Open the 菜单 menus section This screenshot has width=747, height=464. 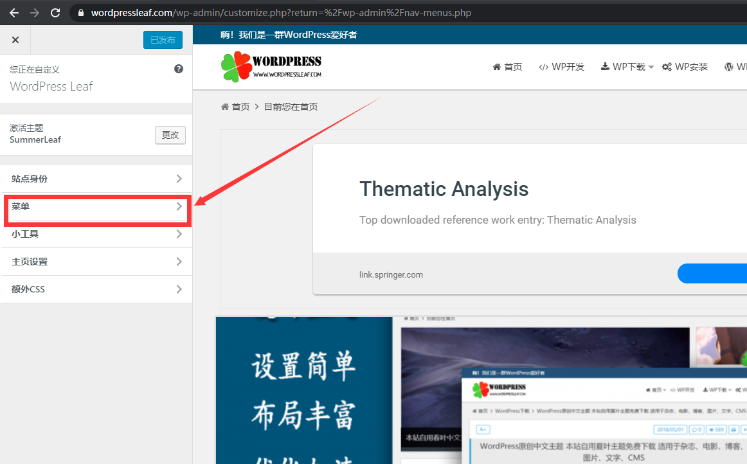pyautogui.click(x=96, y=206)
